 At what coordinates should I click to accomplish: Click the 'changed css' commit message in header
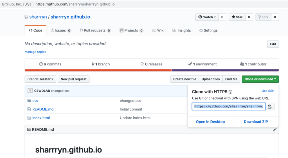pyautogui.click(x=60, y=91)
